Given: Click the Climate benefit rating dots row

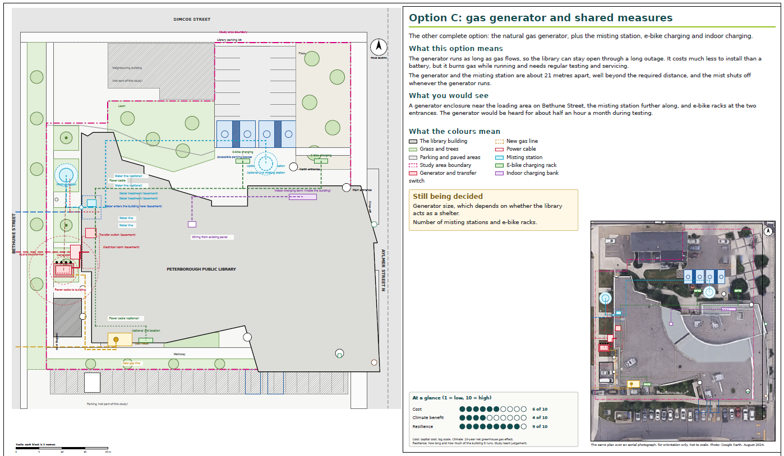Looking at the screenshot, I should [493, 417].
